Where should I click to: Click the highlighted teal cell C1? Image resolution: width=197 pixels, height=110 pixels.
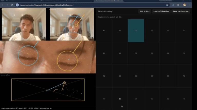tap(136, 31)
